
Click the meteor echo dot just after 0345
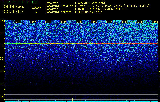point(80,83)
